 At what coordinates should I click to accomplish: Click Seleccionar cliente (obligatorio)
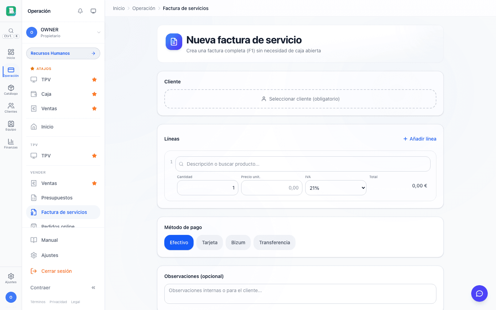coord(300,99)
